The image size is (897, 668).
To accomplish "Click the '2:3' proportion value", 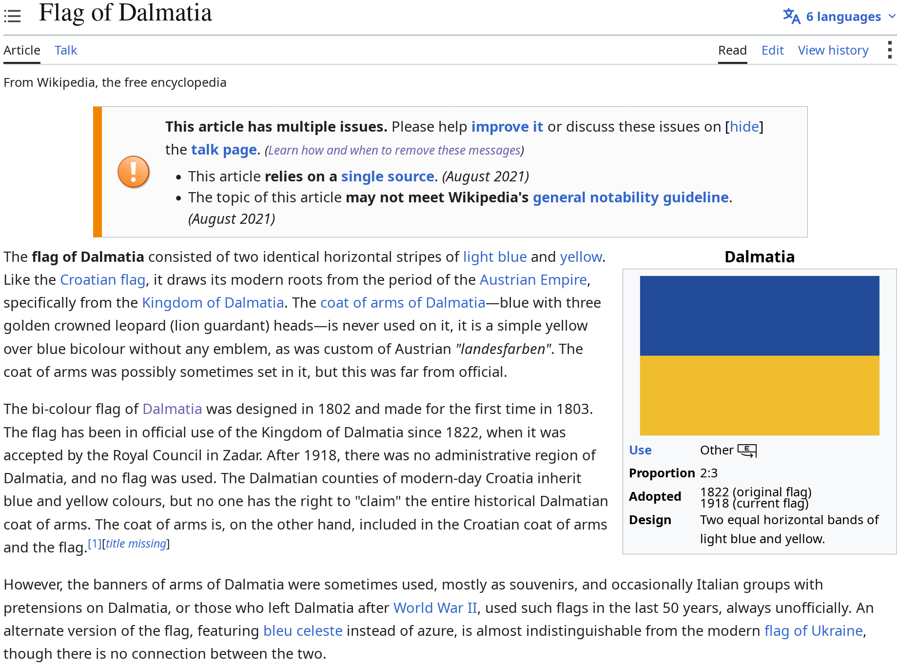I will [709, 473].
